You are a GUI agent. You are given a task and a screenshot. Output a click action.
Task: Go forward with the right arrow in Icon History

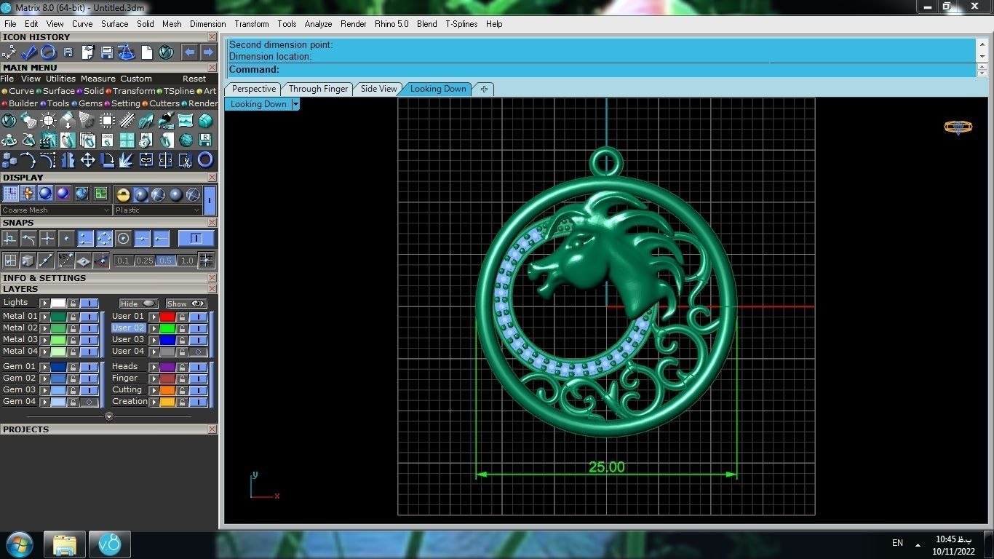(208, 52)
